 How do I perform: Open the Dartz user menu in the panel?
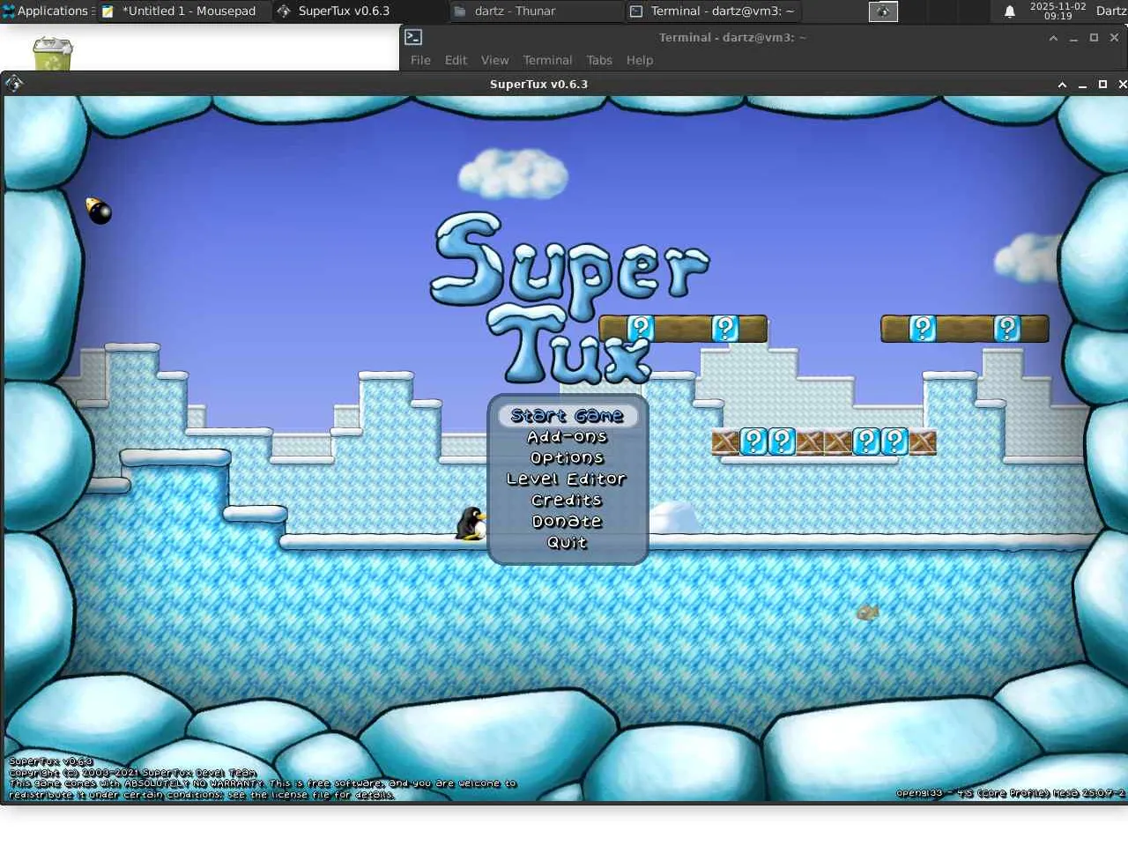click(1111, 11)
